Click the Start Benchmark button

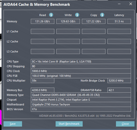coord(69,124)
